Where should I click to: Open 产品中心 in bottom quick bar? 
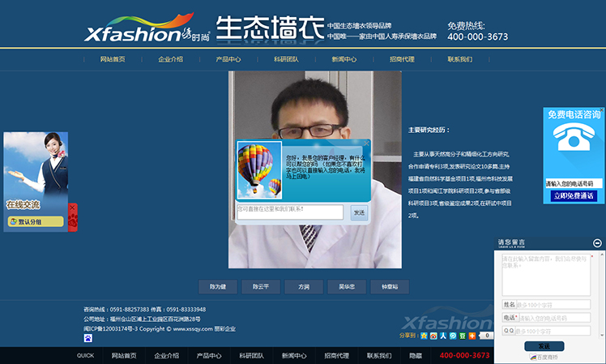click(x=209, y=356)
